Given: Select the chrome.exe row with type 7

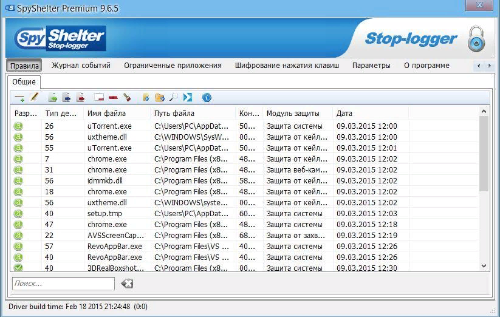Looking at the screenshot, I should click(245, 159).
